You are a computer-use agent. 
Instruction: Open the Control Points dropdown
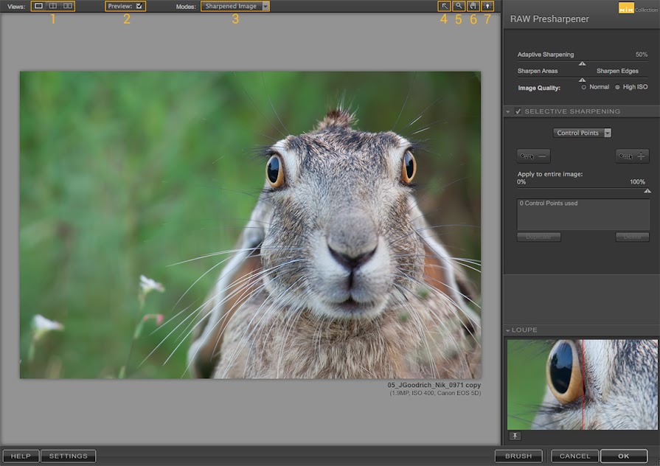click(x=583, y=133)
